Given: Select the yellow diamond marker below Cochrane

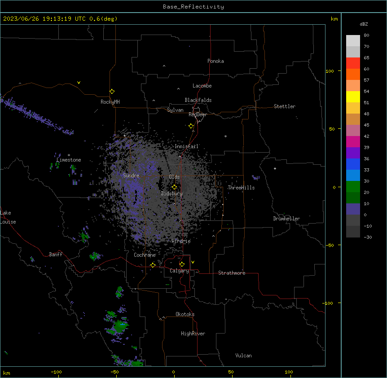Looking at the screenshot, I should point(153,265).
